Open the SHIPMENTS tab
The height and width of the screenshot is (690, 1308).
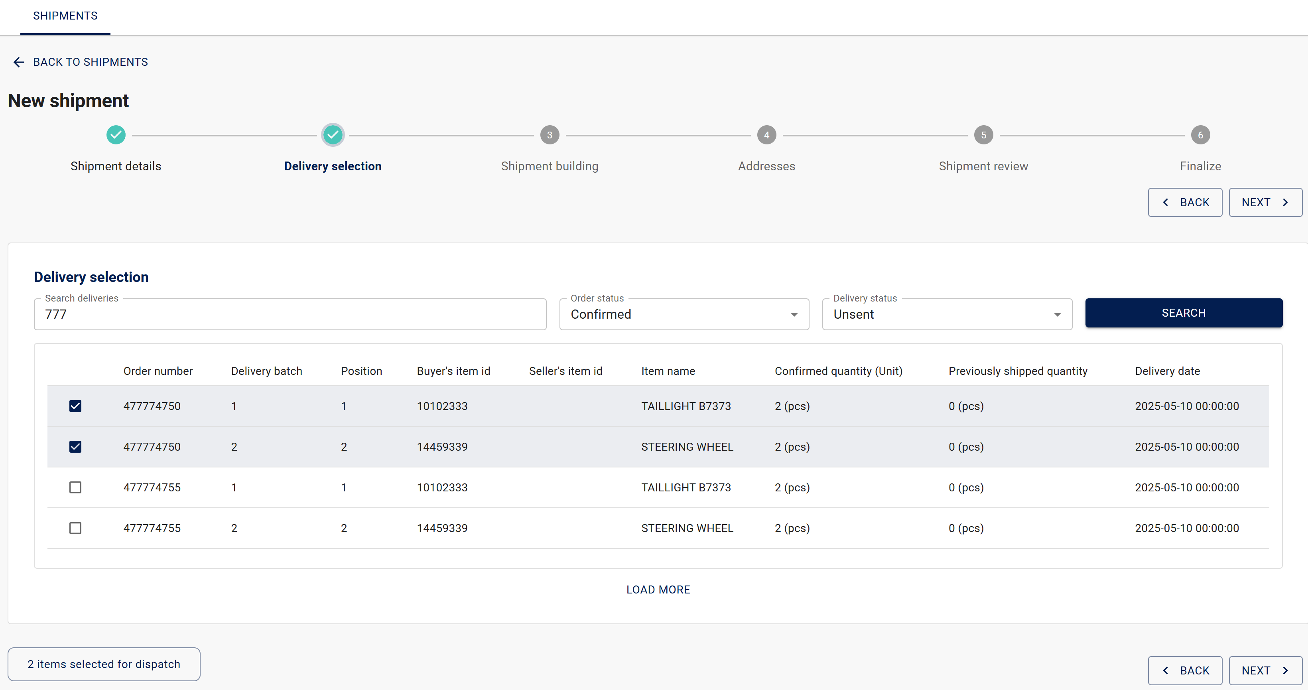click(65, 16)
